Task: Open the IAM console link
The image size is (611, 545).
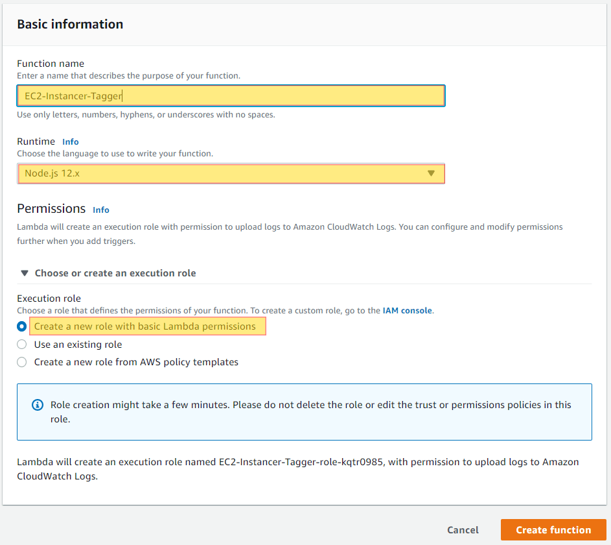Action: [x=407, y=311]
